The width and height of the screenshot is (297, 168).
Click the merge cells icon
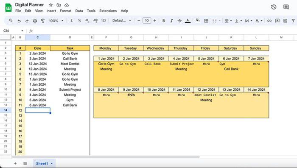coord(214,21)
